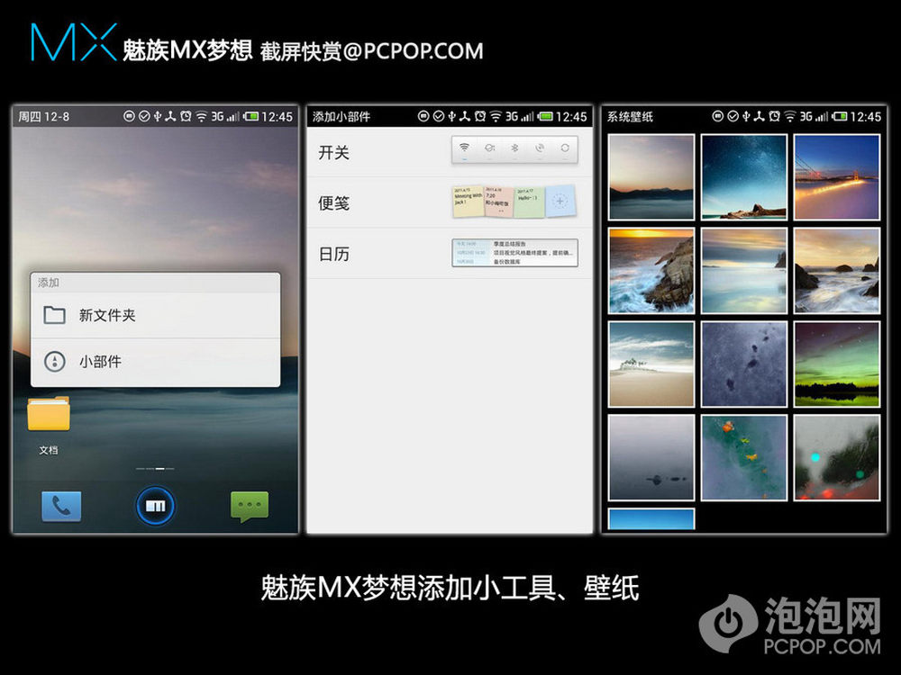
Task: Tap the 系统壁纸 screen title
Action: click(631, 116)
